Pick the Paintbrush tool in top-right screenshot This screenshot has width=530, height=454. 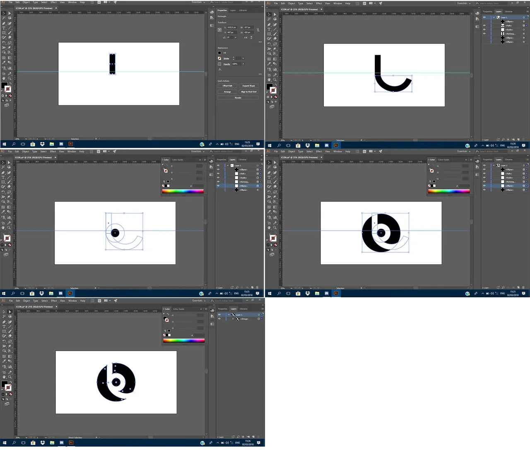point(275,34)
